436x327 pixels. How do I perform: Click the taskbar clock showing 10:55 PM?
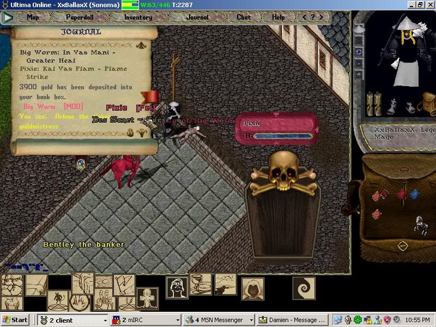(x=417, y=320)
